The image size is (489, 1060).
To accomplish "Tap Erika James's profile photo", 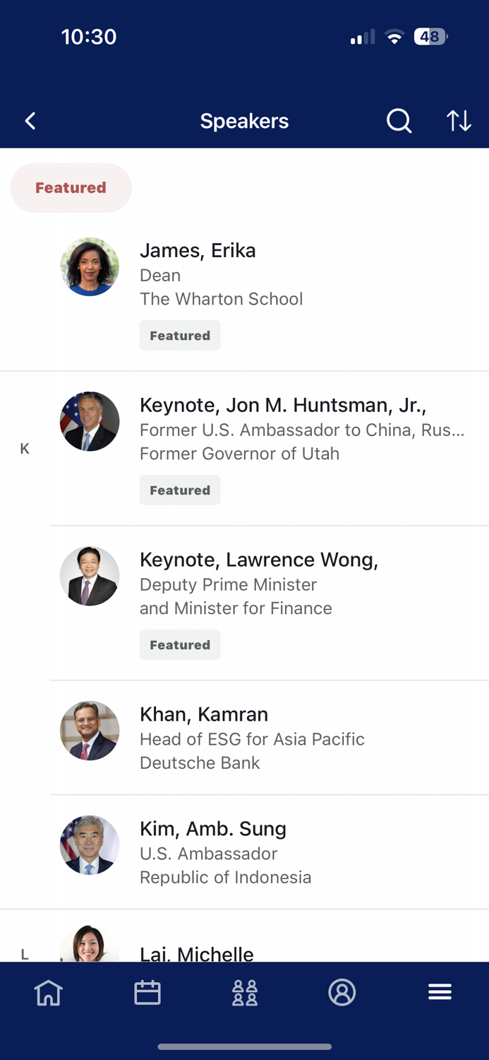I will point(90,266).
